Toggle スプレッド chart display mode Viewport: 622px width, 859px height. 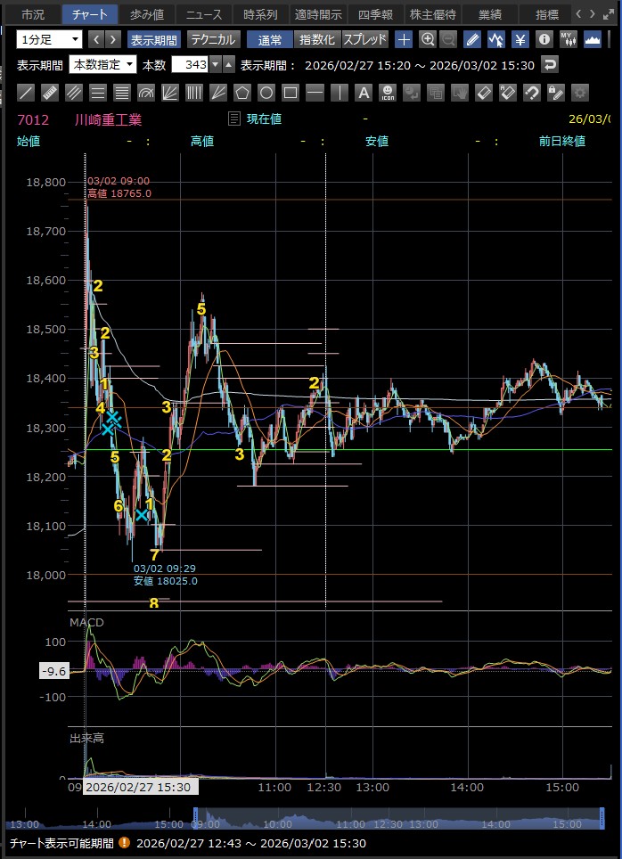pyautogui.click(x=364, y=39)
